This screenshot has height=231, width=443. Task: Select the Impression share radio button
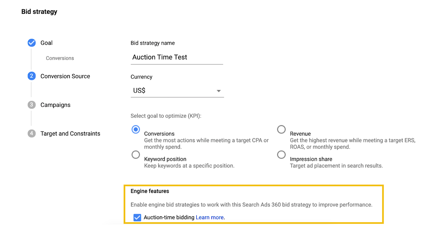click(x=281, y=155)
